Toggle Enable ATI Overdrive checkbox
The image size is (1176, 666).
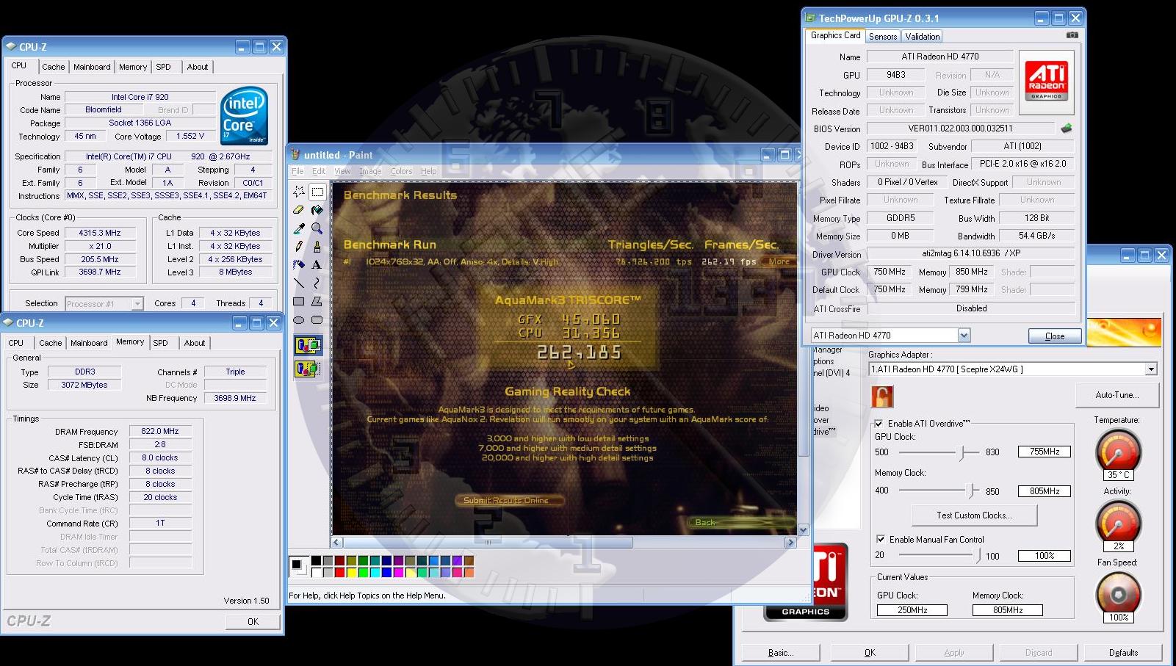point(879,424)
